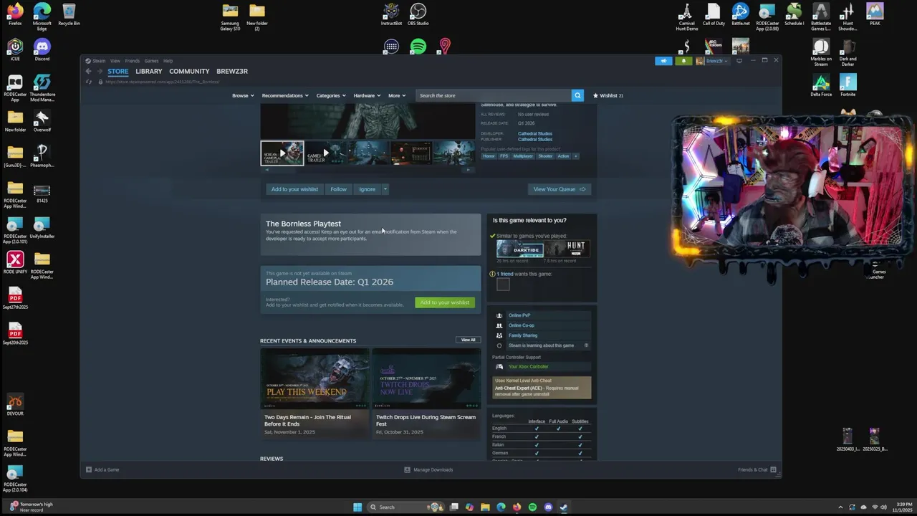Open Steam notifications bell
The image size is (917, 516).
[683, 61]
